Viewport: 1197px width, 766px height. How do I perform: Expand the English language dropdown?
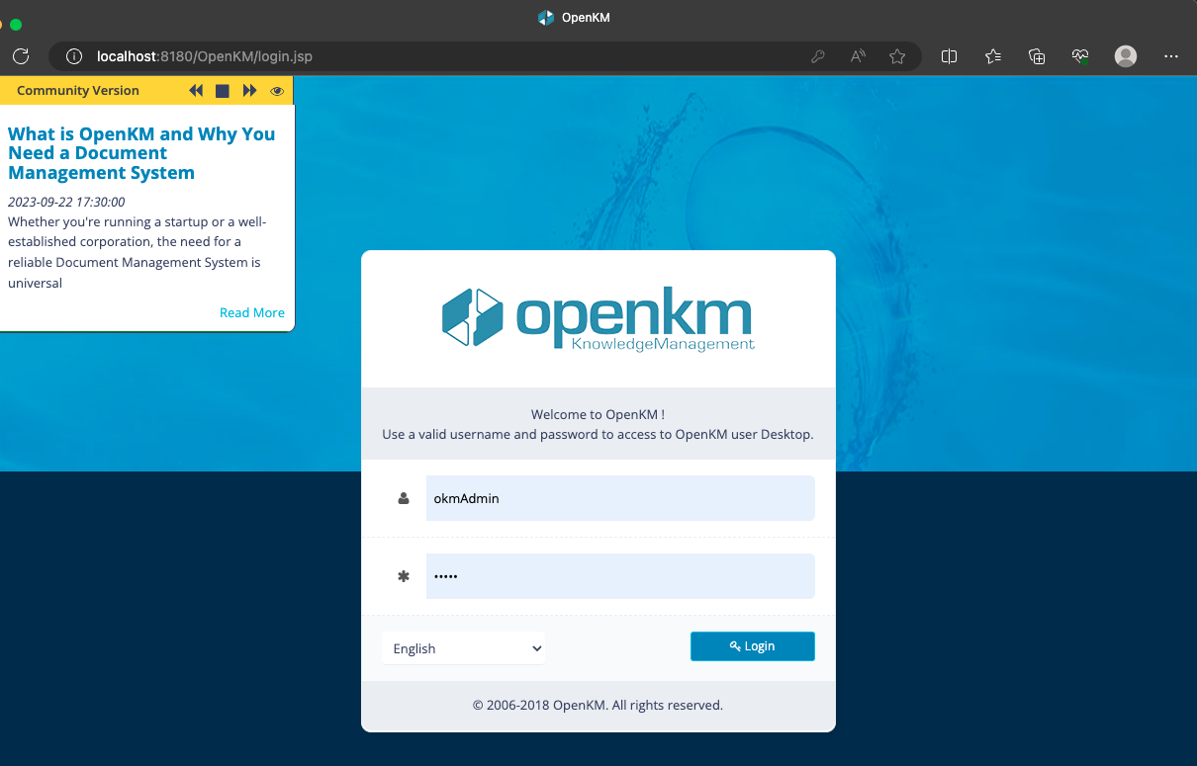[x=463, y=648]
